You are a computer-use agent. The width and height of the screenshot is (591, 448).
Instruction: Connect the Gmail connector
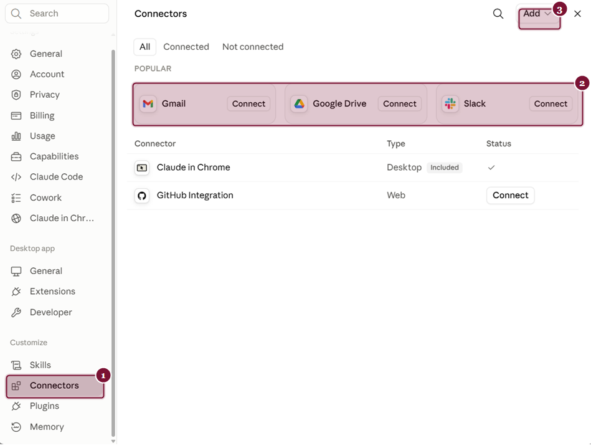point(248,103)
